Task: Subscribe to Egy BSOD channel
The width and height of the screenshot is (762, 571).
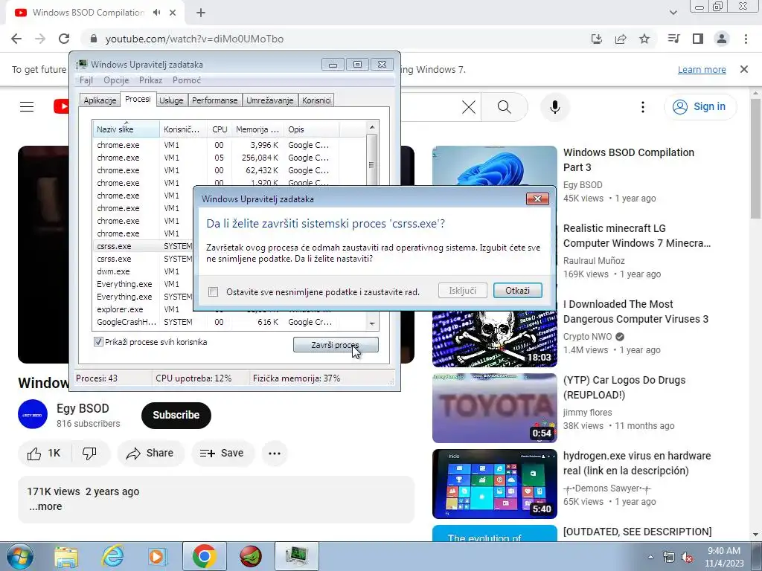Action: 176,415
